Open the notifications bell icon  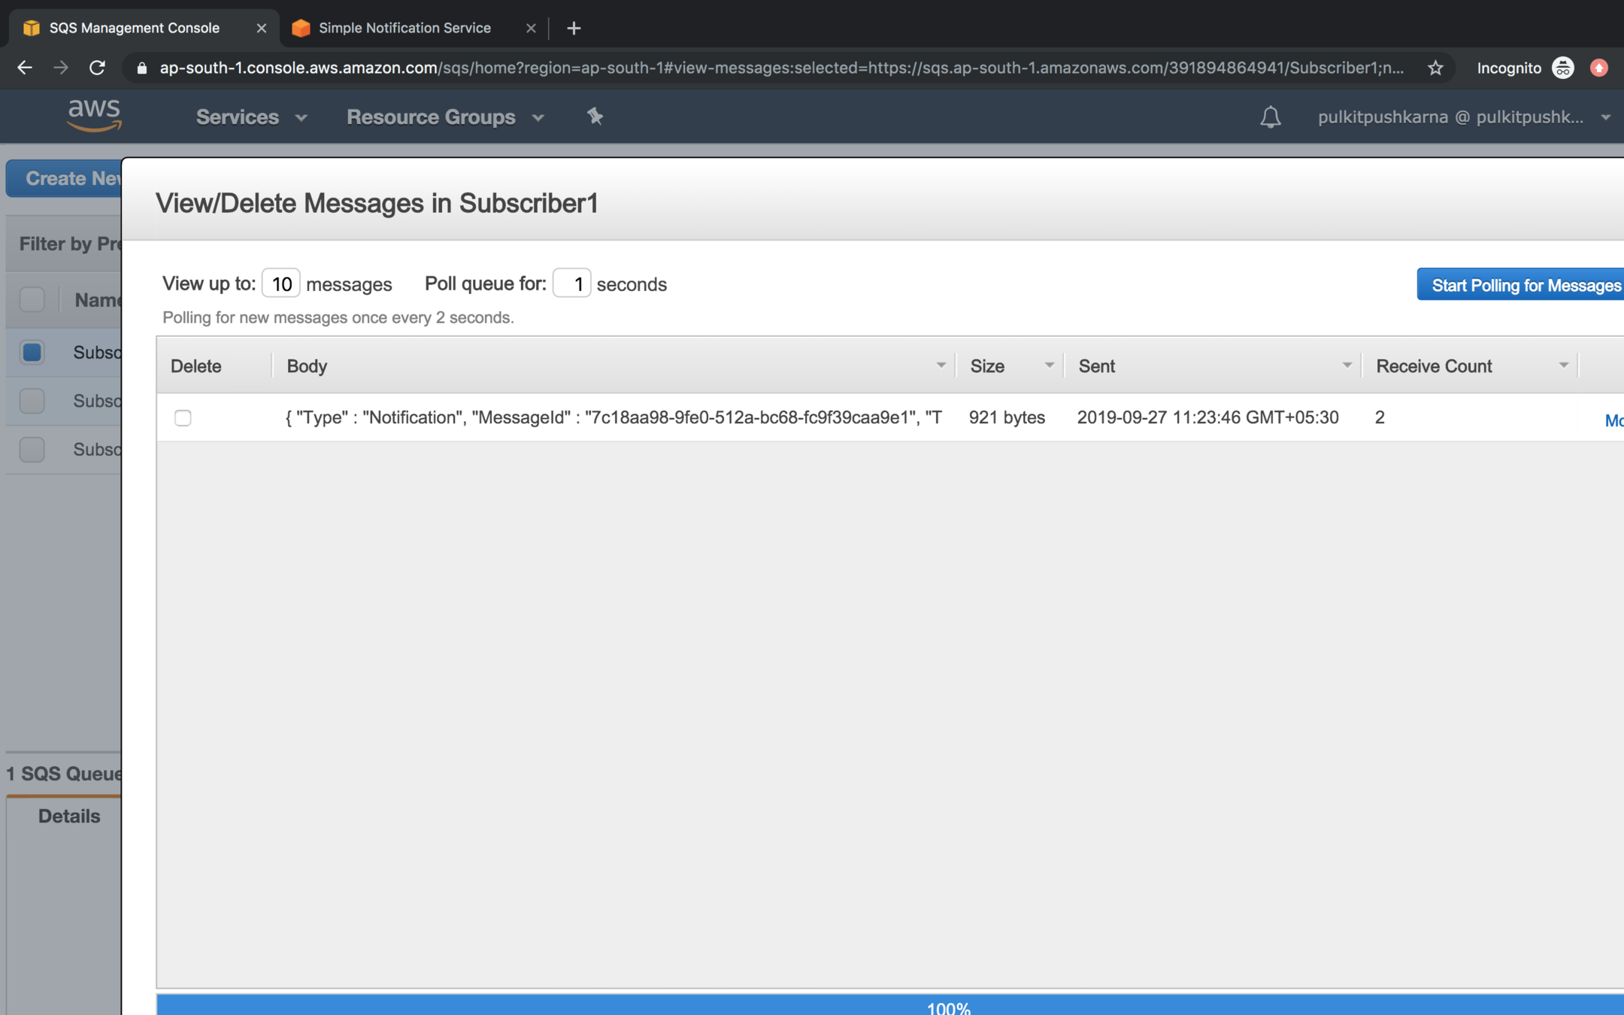tap(1270, 117)
